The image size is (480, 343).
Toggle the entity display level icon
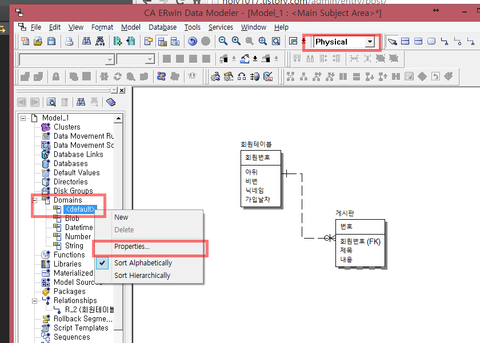(148, 41)
